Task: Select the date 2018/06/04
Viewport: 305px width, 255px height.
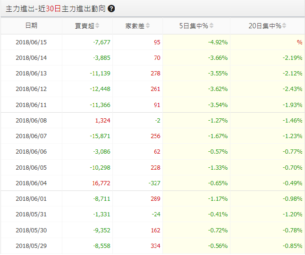Action: tap(31, 183)
